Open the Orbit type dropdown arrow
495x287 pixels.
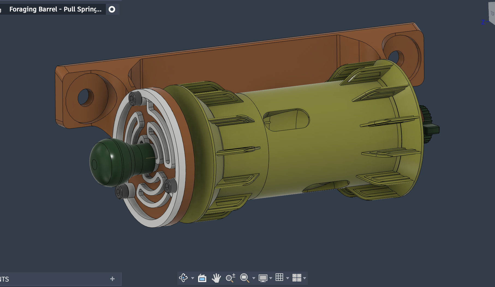click(x=193, y=278)
